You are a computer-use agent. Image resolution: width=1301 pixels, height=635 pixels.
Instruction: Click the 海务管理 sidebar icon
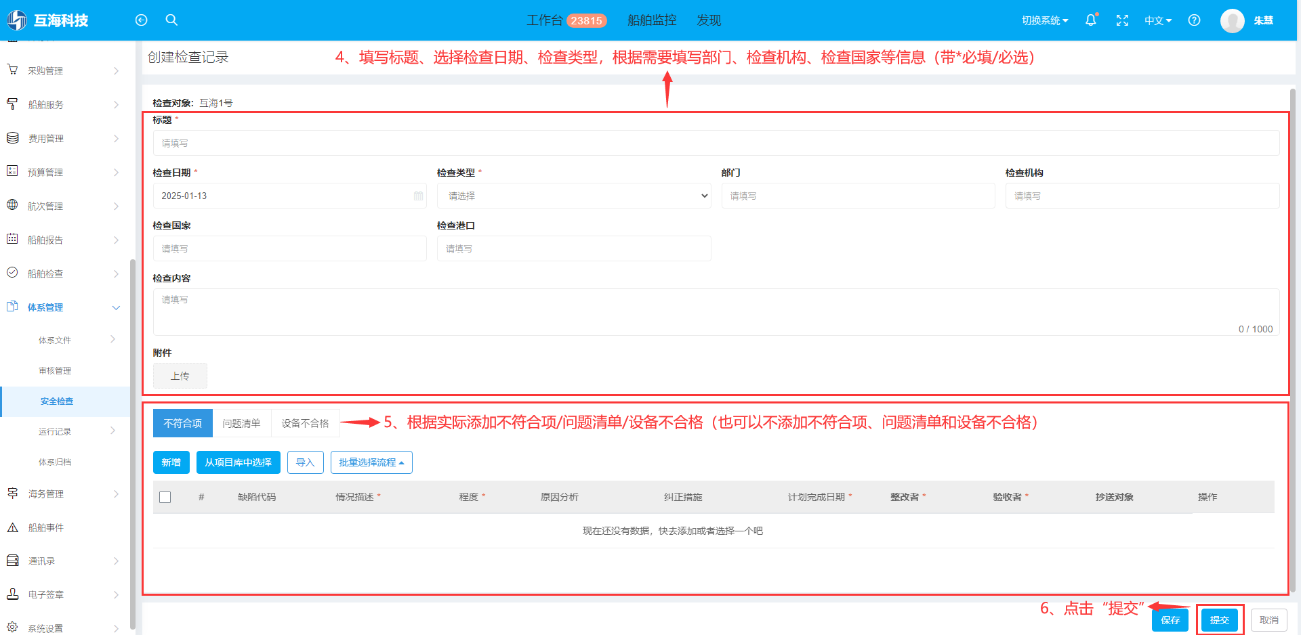(x=12, y=493)
